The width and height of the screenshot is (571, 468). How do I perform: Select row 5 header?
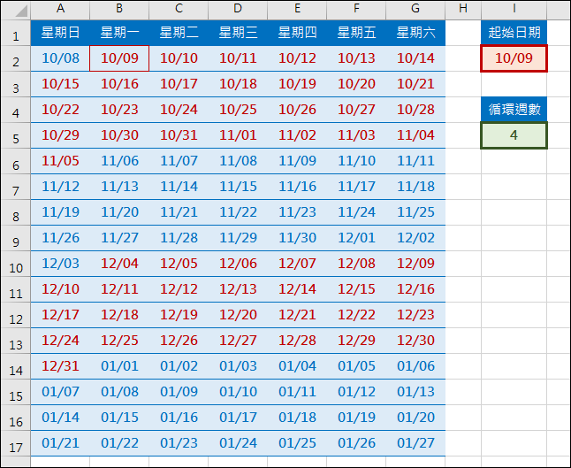click(16, 135)
